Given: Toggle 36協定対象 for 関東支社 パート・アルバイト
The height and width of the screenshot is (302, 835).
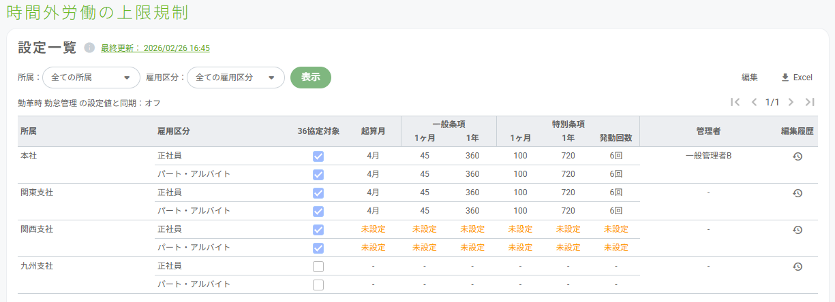Looking at the screenshot, I should [x=318, y=212].
